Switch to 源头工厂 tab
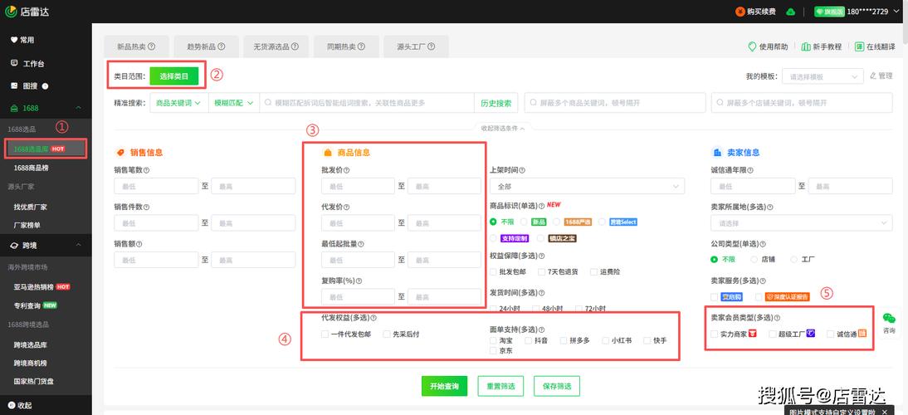908x415 pixels. (x=416, y=46)
